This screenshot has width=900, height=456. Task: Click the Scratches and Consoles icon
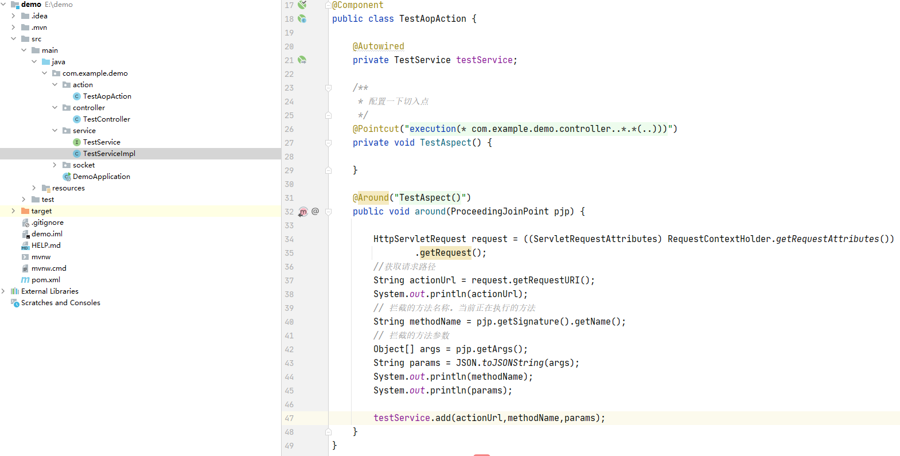(15, 303)
